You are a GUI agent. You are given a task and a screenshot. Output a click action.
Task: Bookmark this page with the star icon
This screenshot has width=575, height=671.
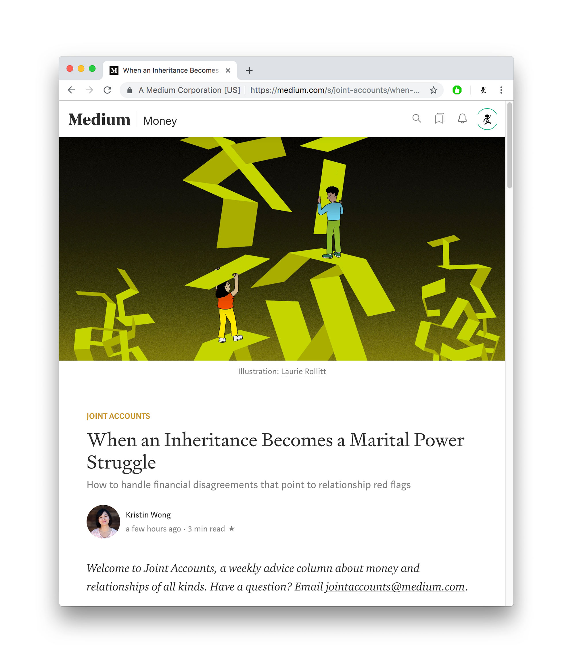pos(434,90)
